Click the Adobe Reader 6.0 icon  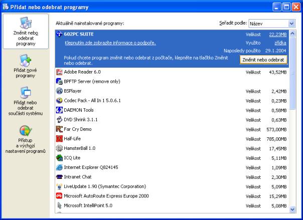coord(59,72)
